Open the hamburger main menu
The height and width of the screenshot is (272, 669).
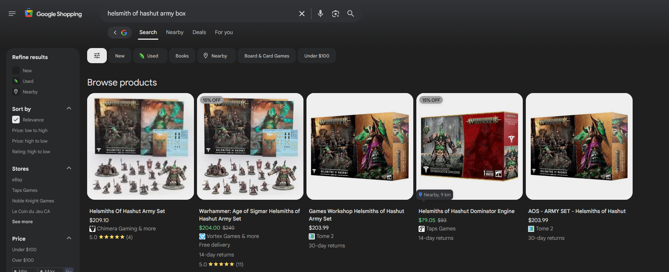[12, 14]
